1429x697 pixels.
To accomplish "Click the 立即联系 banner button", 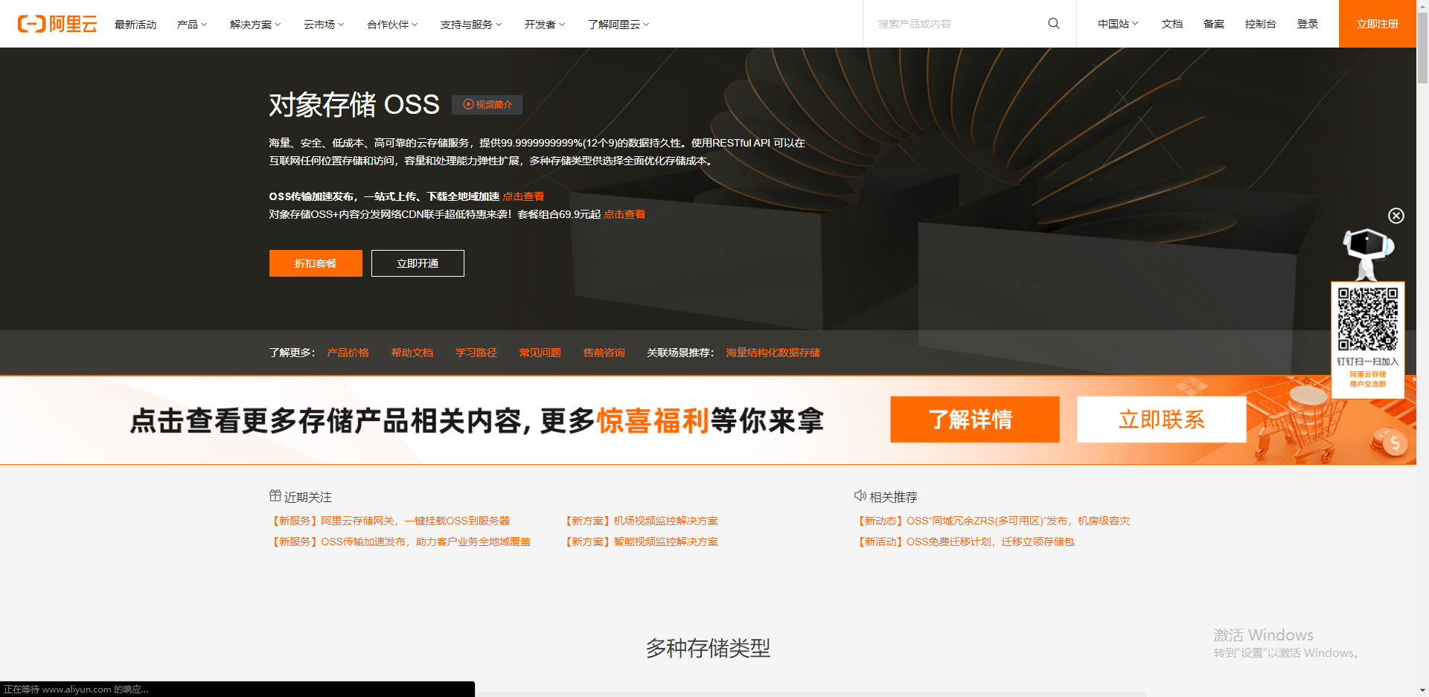I will pyautogui.click(x=1162, y=420).
